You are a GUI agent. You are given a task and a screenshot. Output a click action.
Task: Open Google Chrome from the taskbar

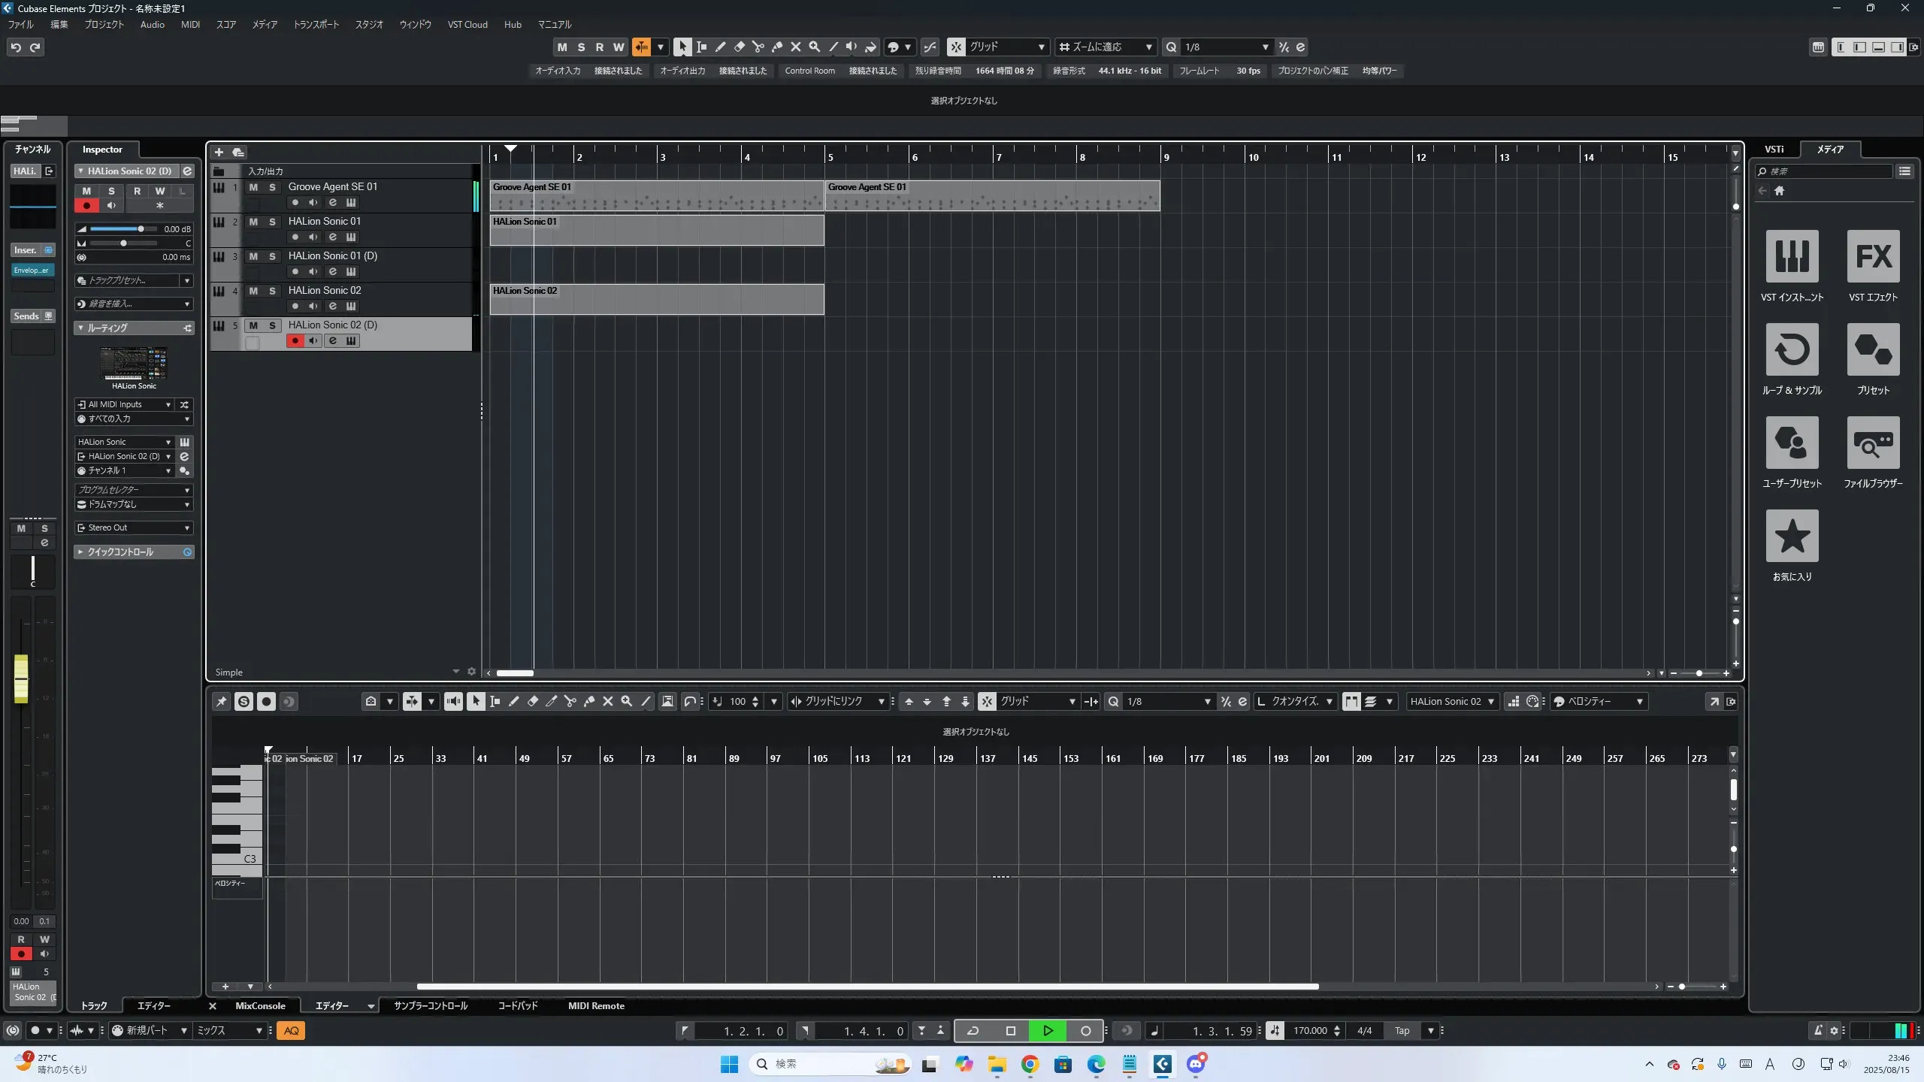coord(1030,1064)
